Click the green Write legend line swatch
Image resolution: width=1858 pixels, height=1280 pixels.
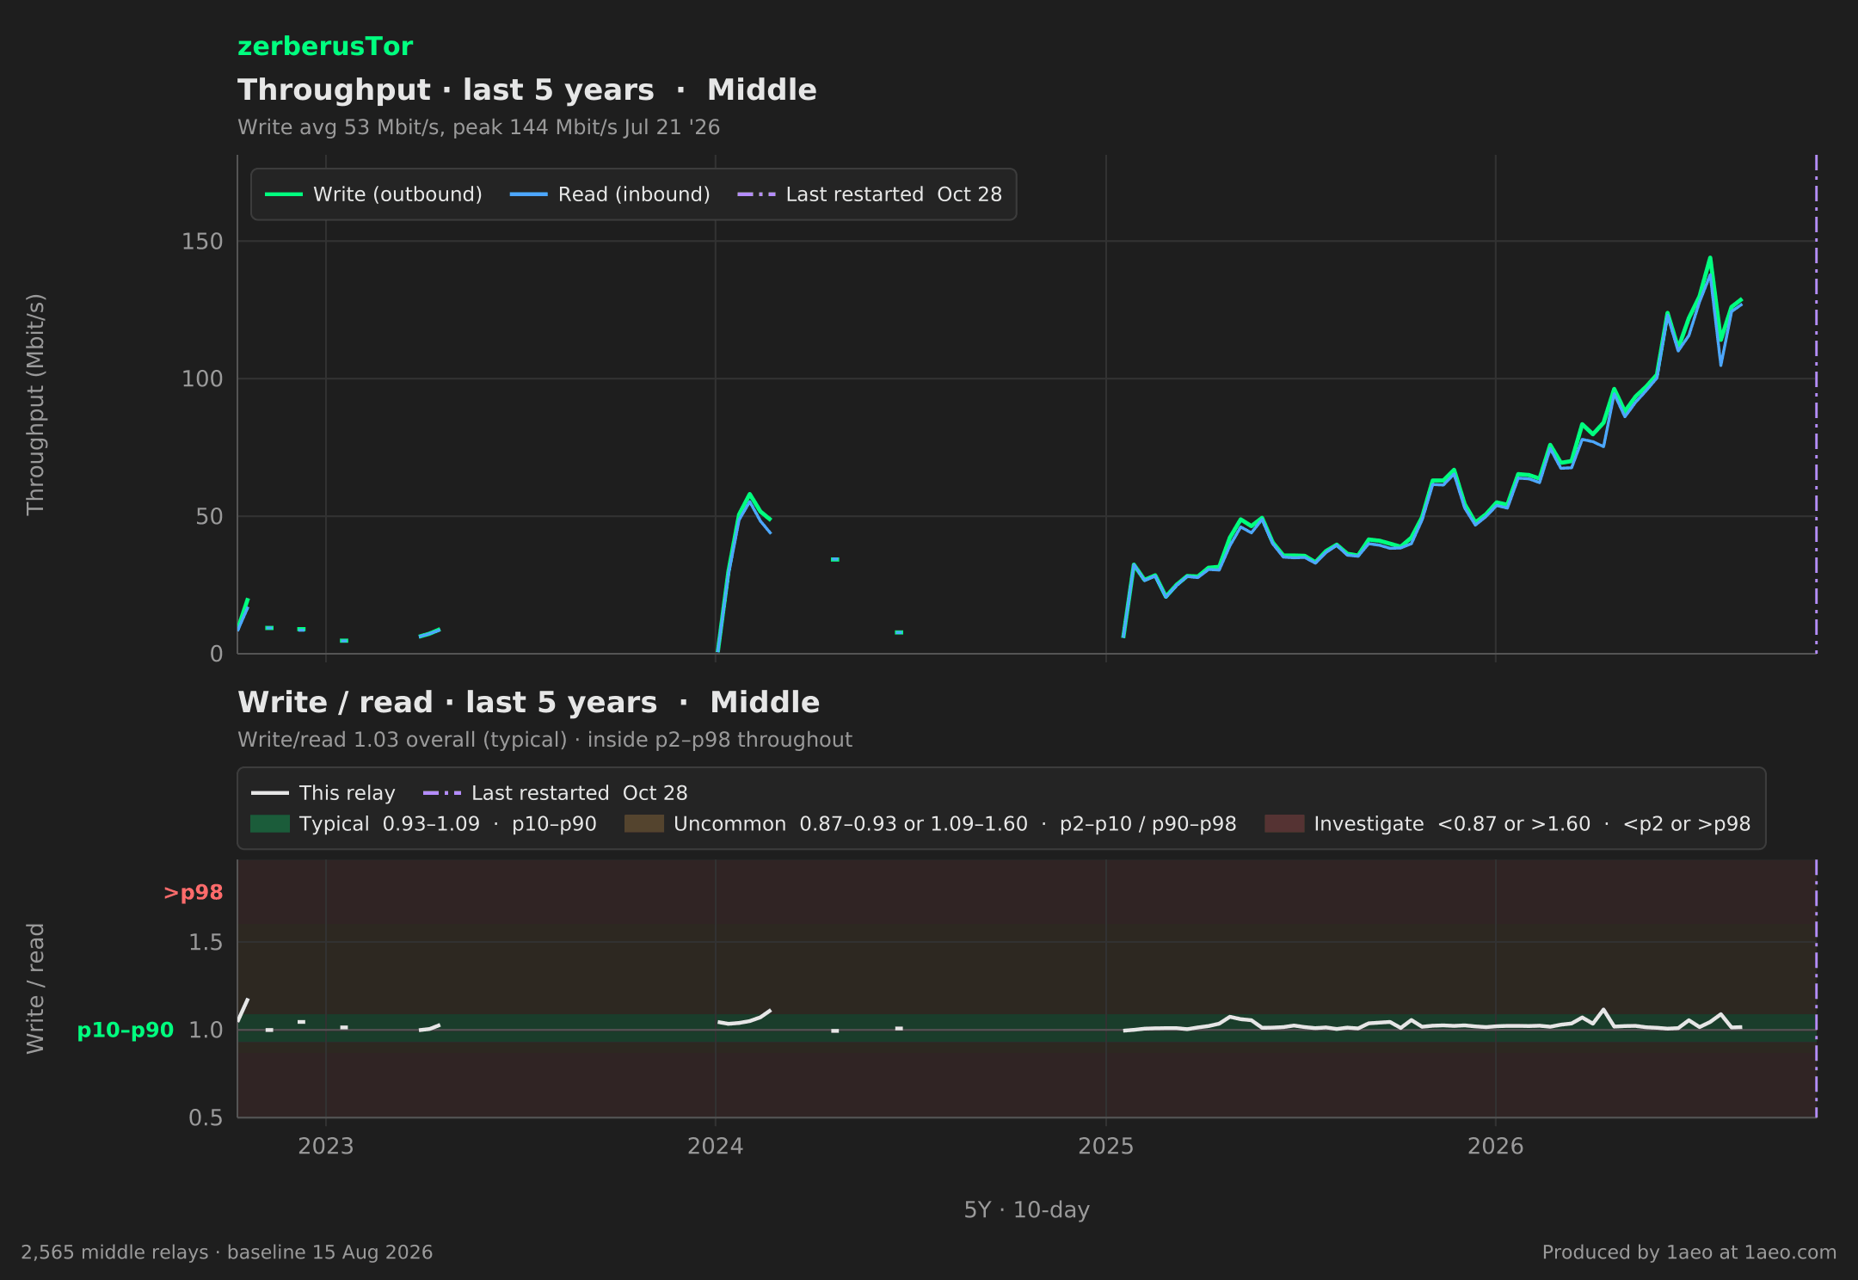(x=284, y=194)
